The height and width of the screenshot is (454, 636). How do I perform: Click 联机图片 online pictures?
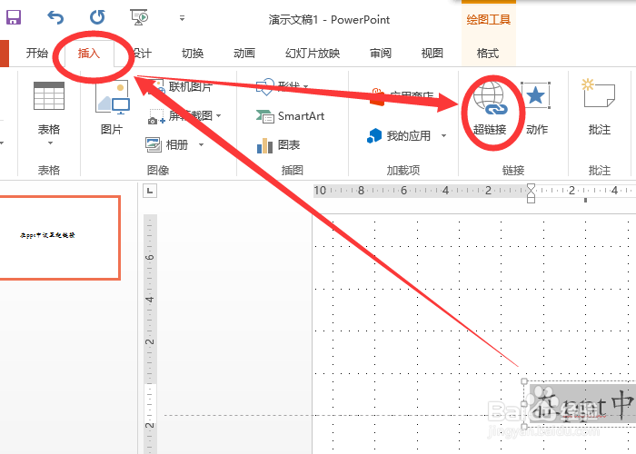point(182,86)
